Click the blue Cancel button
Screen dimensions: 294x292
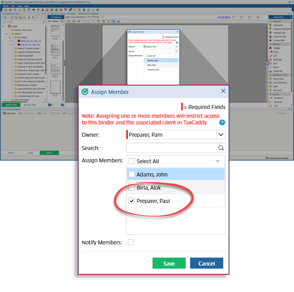pos(206,263)
